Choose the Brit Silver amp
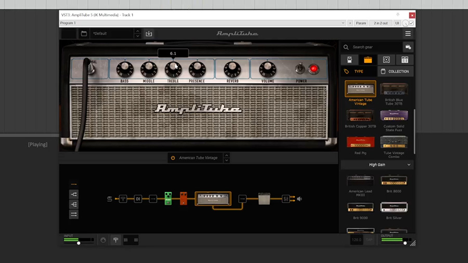This screenshot has height=263, width=468. point(394,207)
